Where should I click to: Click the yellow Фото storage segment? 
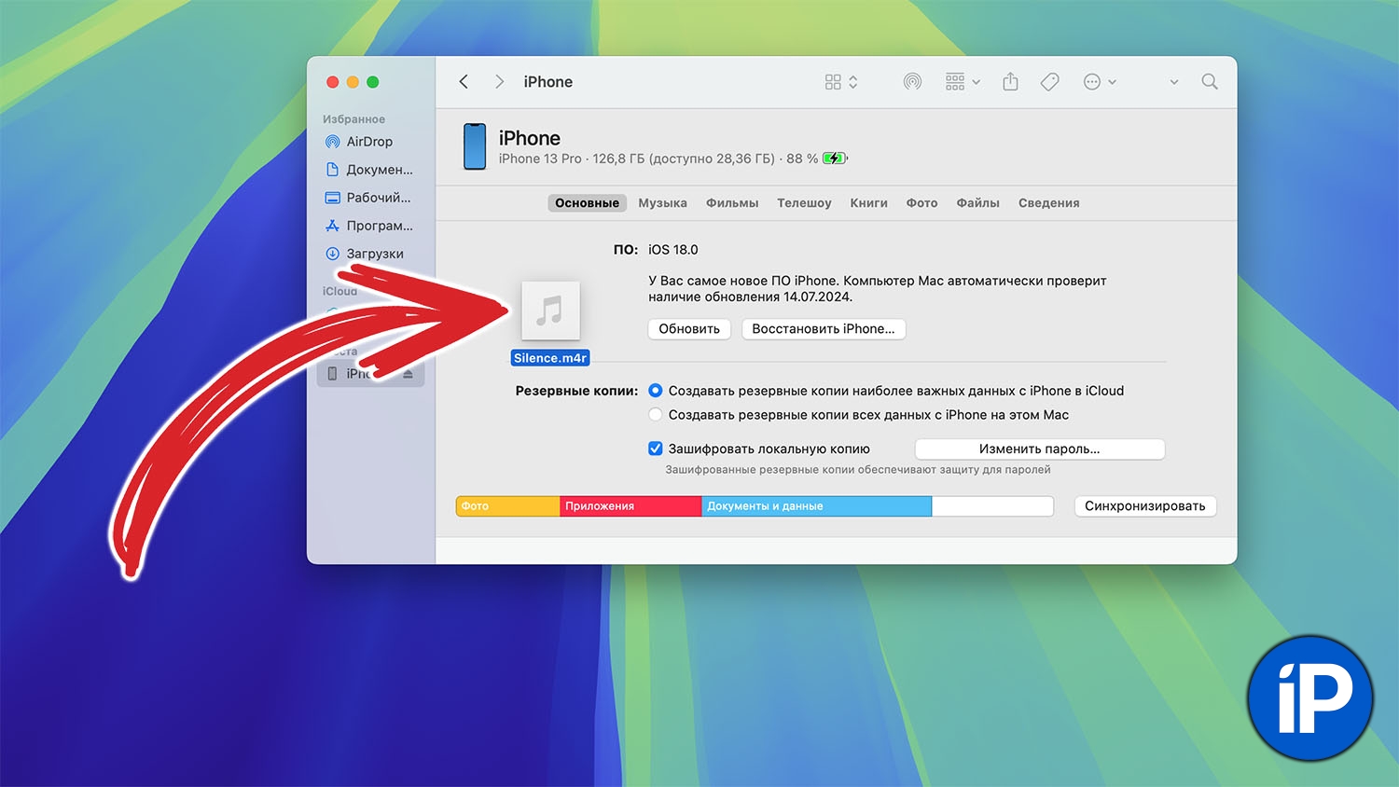507,506
